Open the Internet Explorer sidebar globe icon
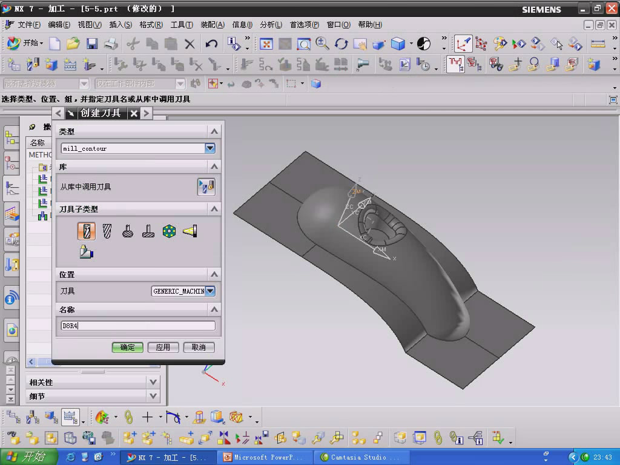The image size is (620, 465). (12, 330)
